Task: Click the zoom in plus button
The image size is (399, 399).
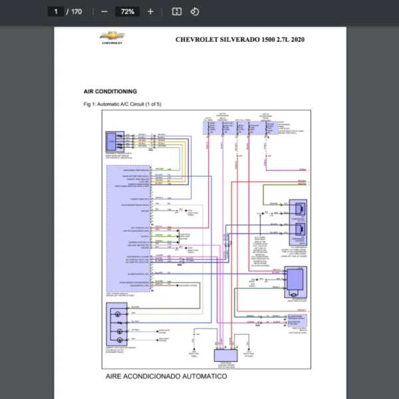Action: click(150, 11)
